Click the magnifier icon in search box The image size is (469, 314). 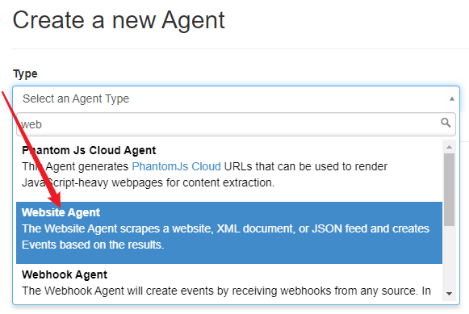click(x=446, y=123)
